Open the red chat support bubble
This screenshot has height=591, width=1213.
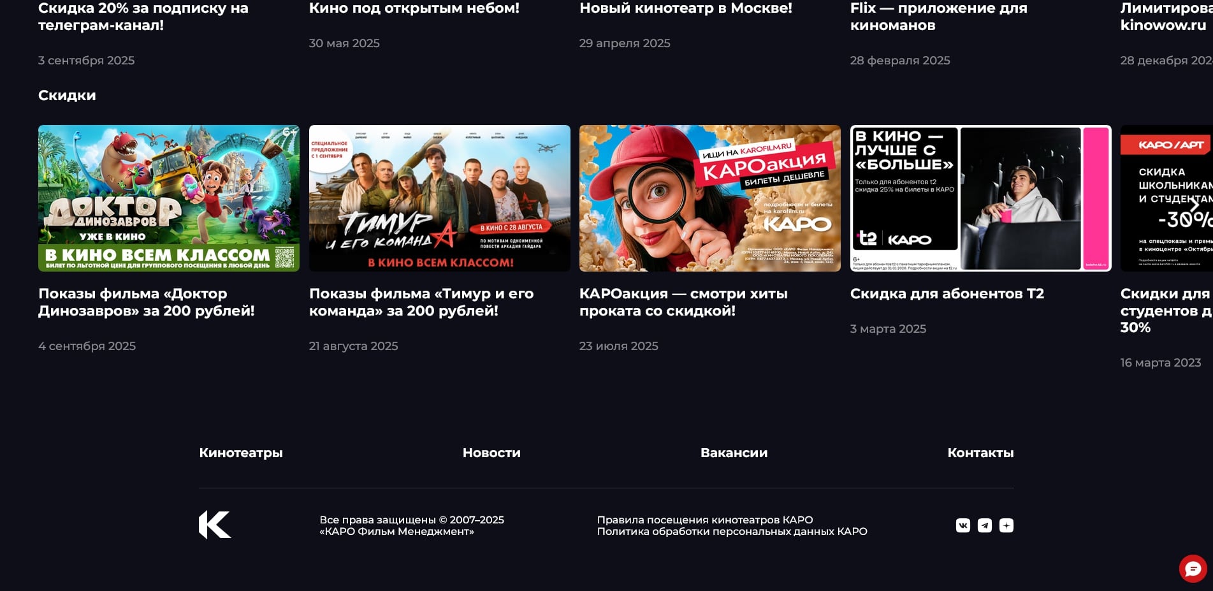tap(1193, 569)
